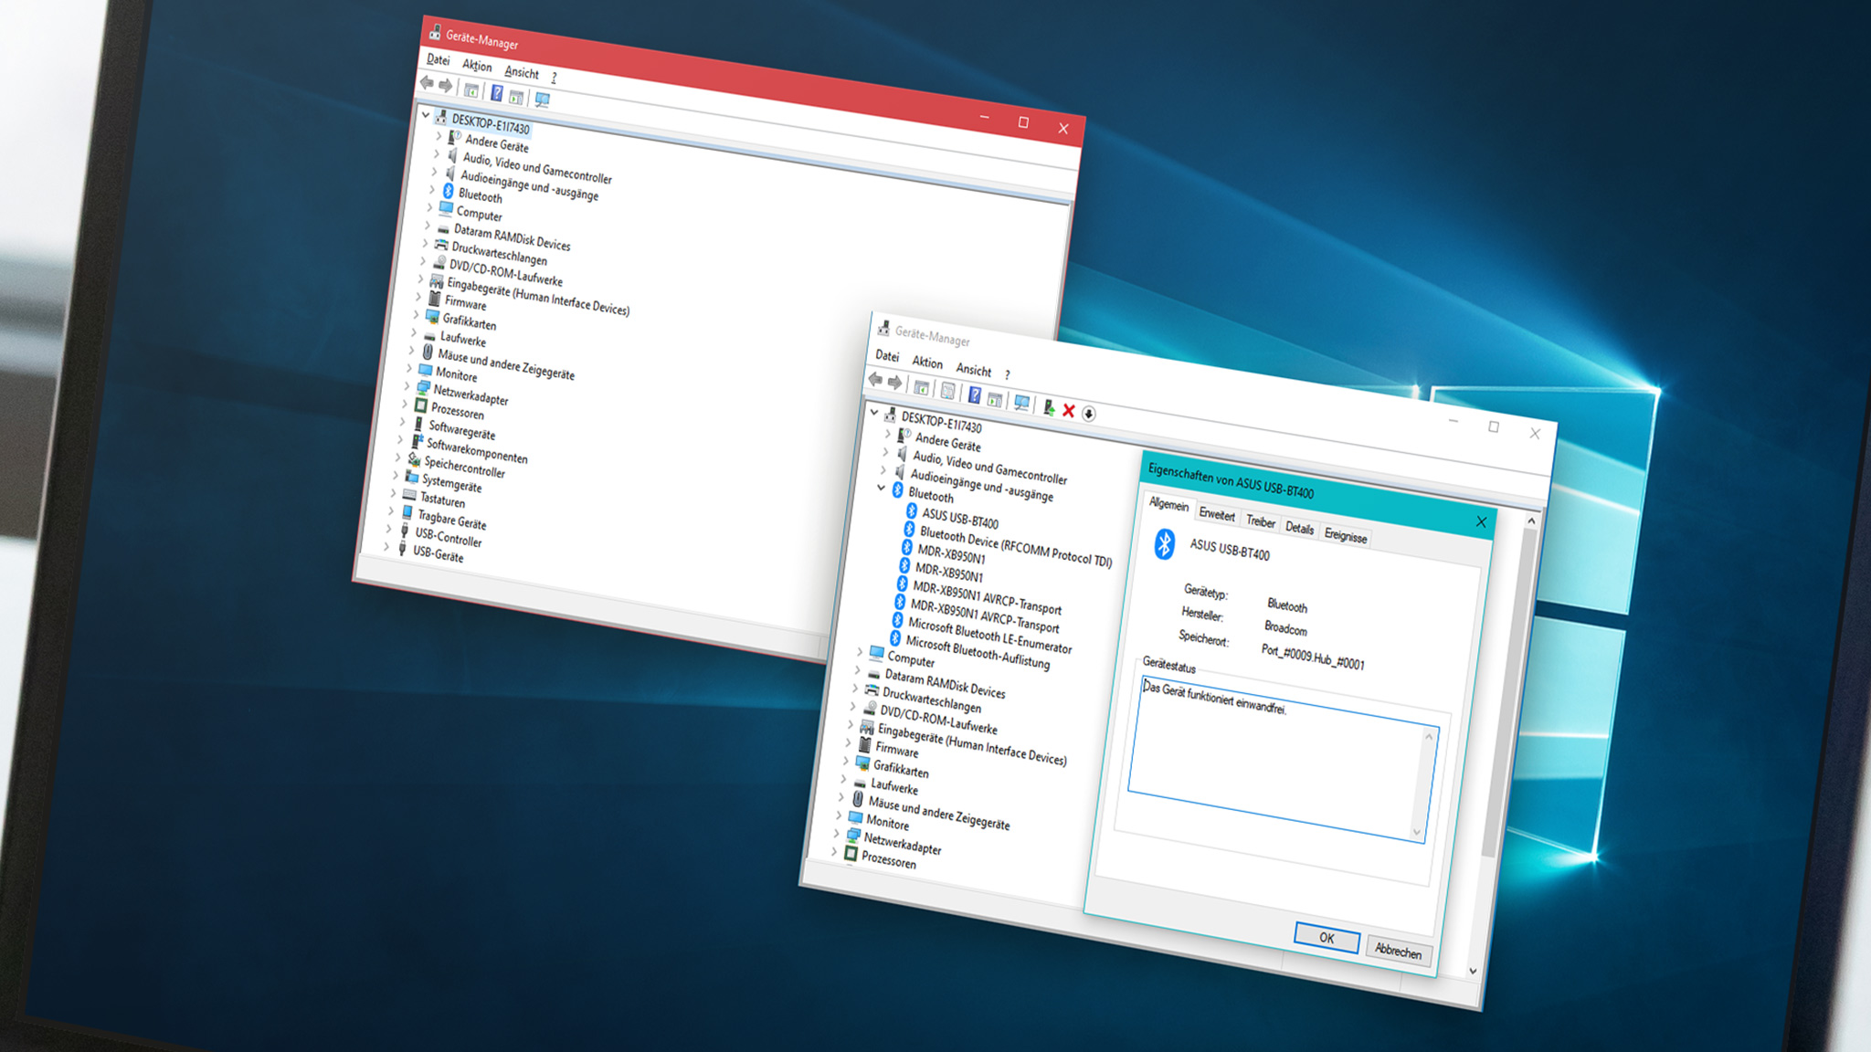
Task: Click the forward arrow in the red Geräte-Manager toolbar
Action: coord(445,86)
